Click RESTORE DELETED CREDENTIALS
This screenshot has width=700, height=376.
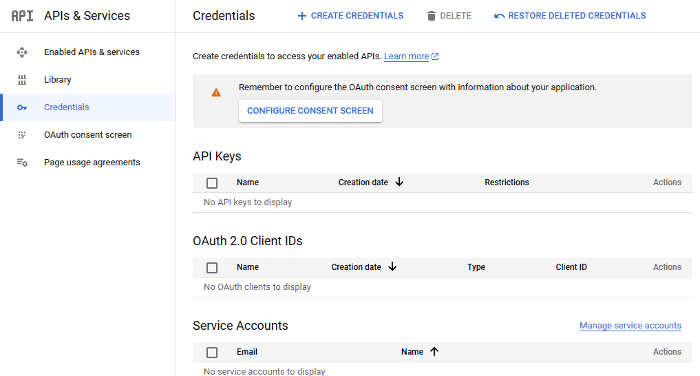point(570,16)
